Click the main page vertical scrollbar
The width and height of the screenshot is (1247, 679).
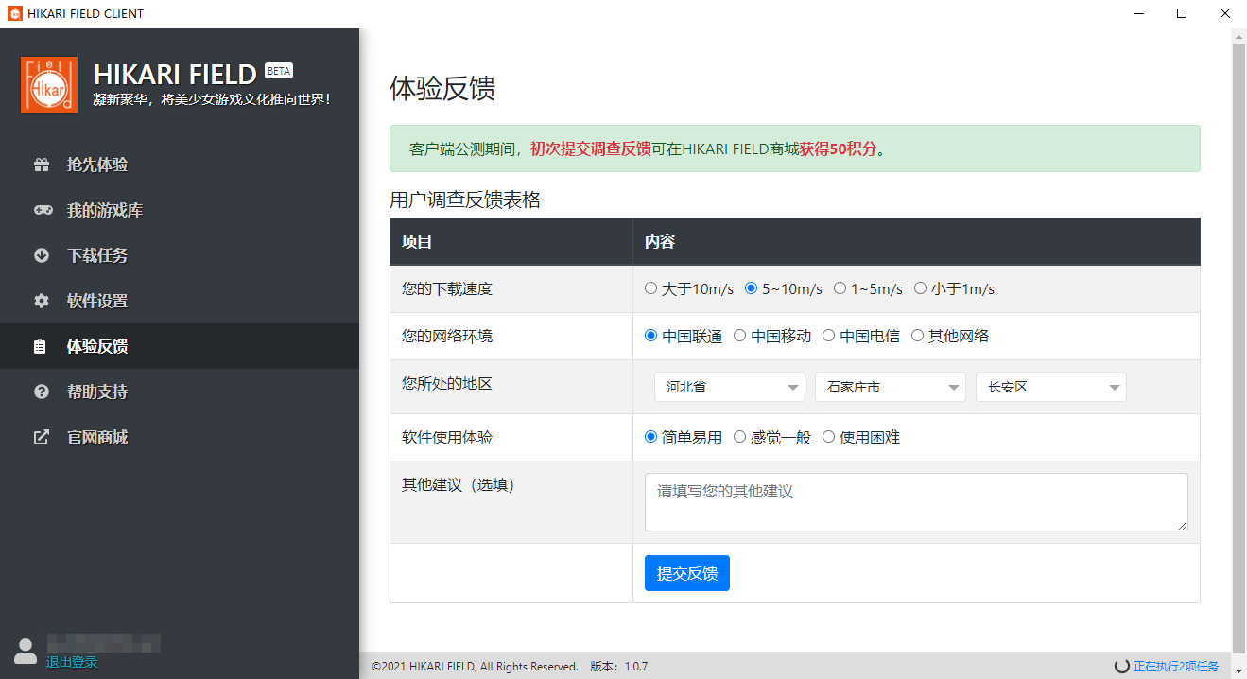click(1238, 350)
